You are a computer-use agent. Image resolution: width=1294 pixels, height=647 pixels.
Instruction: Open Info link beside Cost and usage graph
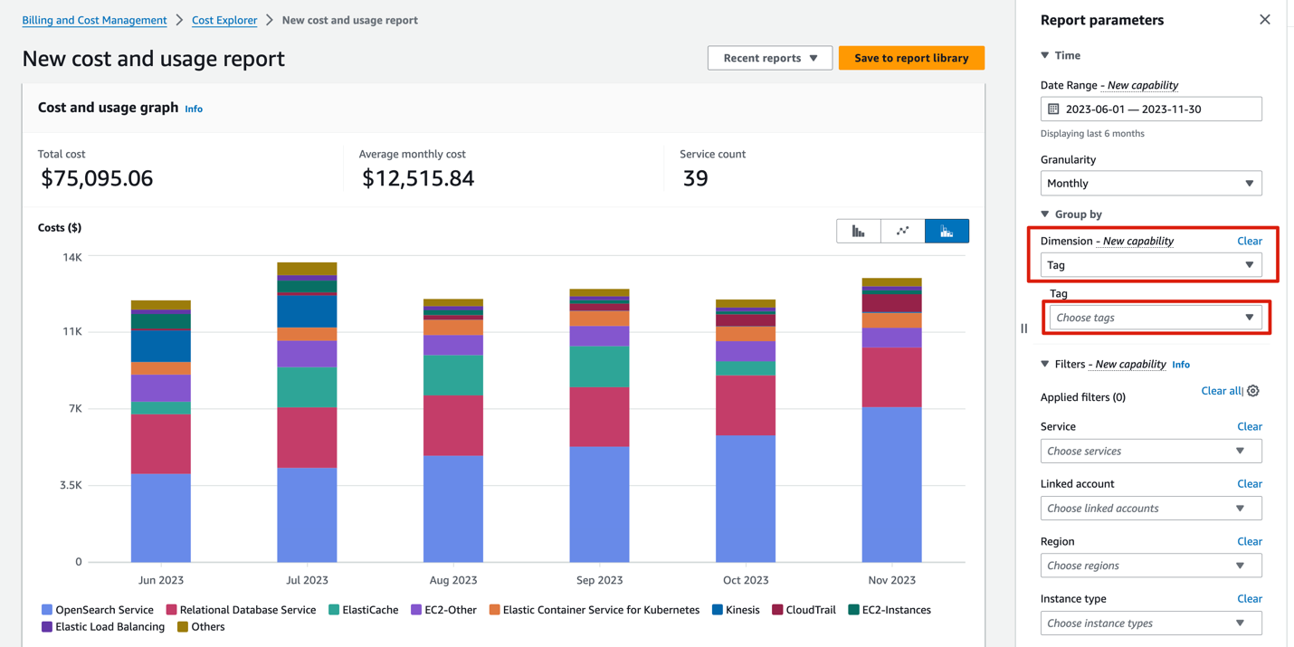(x=194, y=109)
